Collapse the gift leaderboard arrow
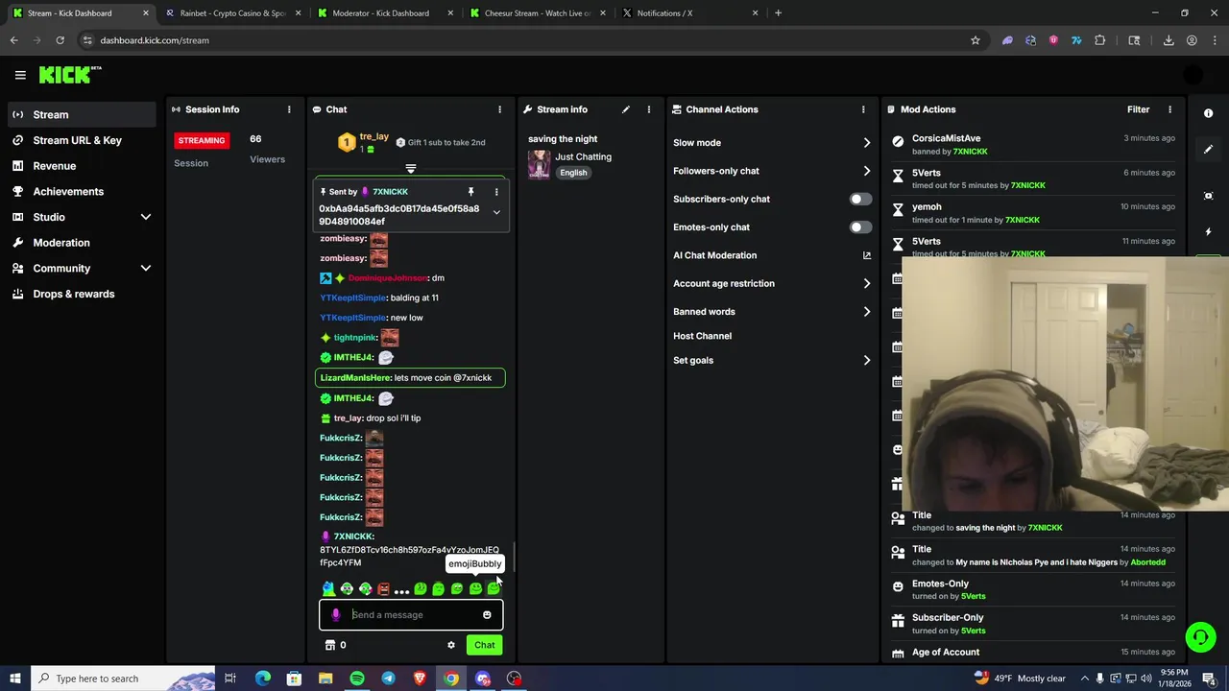1229x691 pixels. click(411, 169)
